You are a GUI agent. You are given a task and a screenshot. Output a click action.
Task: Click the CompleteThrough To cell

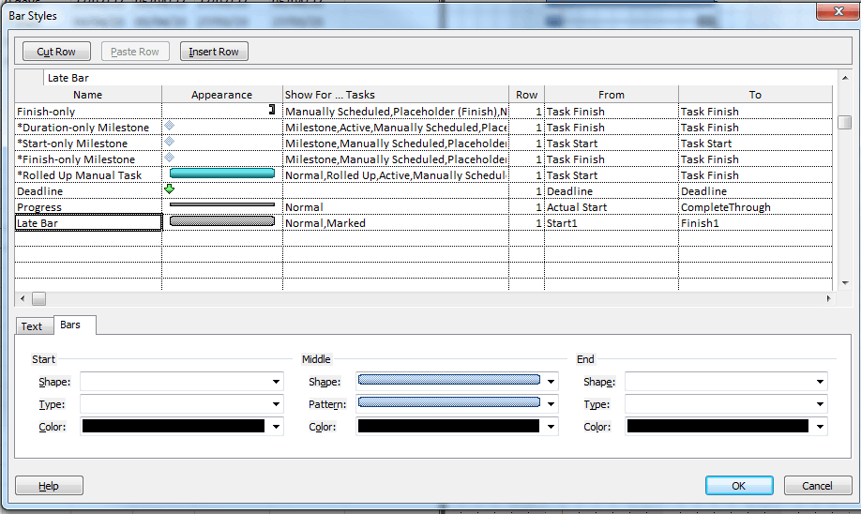[756, 207]
